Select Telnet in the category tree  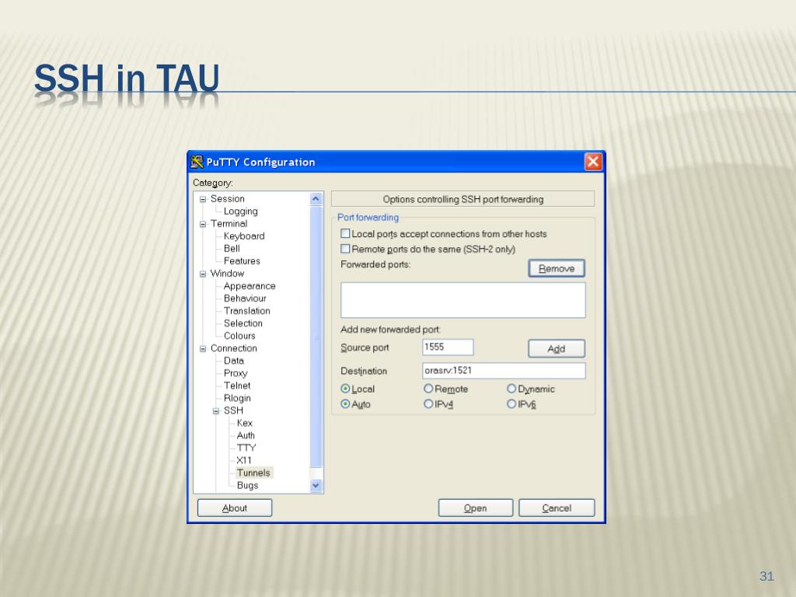[x=237, y=386]
